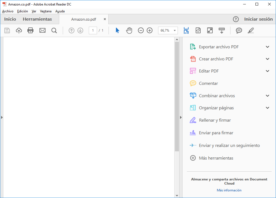Open the Archivo menu
The width and height of the screenshot is (276, 198).
pos(8,11)
